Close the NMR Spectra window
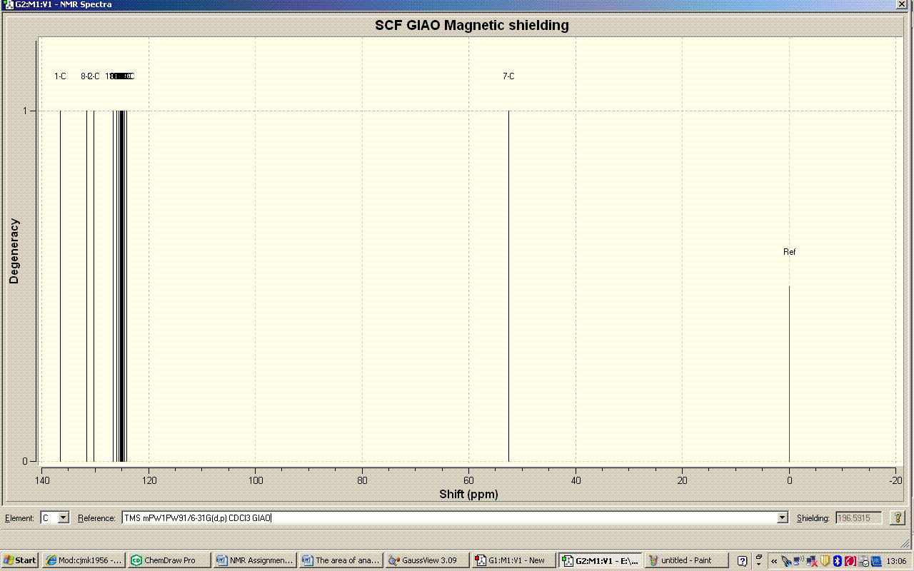The height and width of the screenshot is (571, 914). (903, 4)
